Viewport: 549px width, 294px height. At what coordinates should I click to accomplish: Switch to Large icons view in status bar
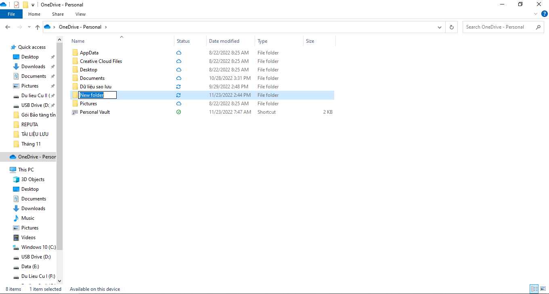(543, 289)
